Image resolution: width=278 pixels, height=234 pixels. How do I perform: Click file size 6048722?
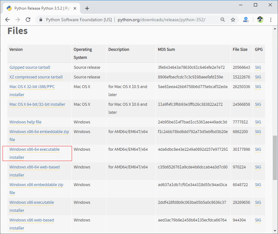pyautogui.click(x=240, y=184)
